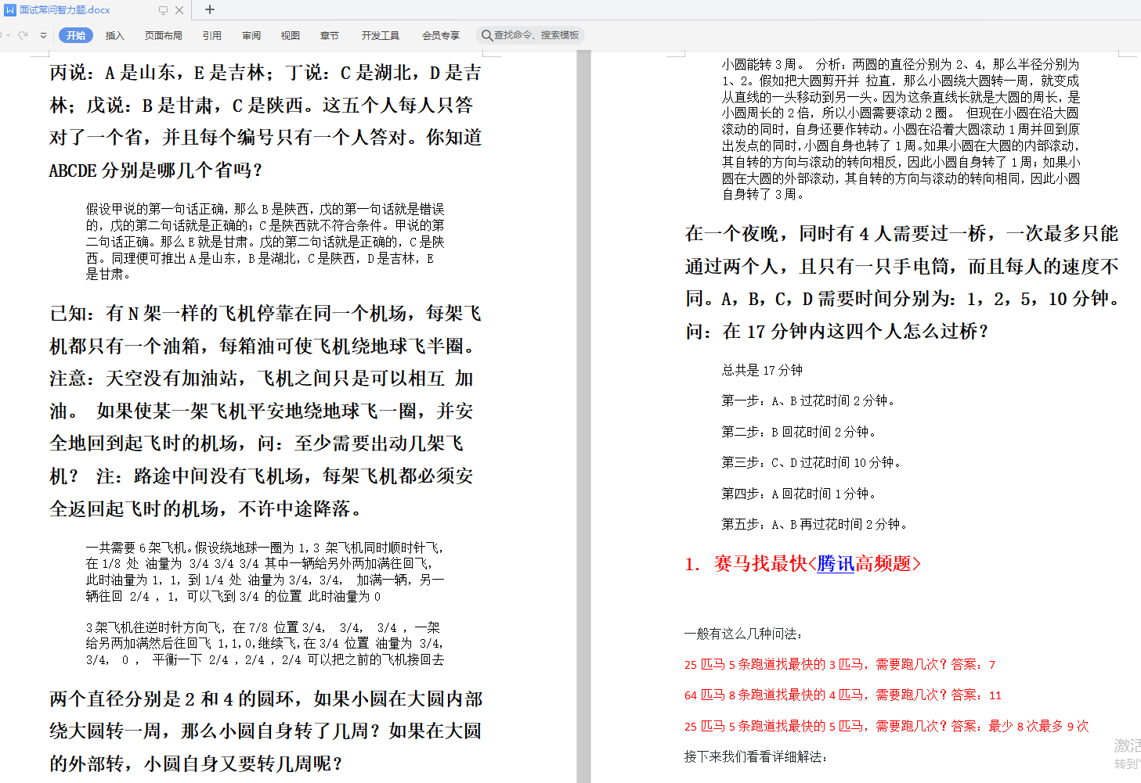Screen dimensions: 1141x783
Task: Open the 引用 ribbon tab
Action: click(x=212, y=35)
